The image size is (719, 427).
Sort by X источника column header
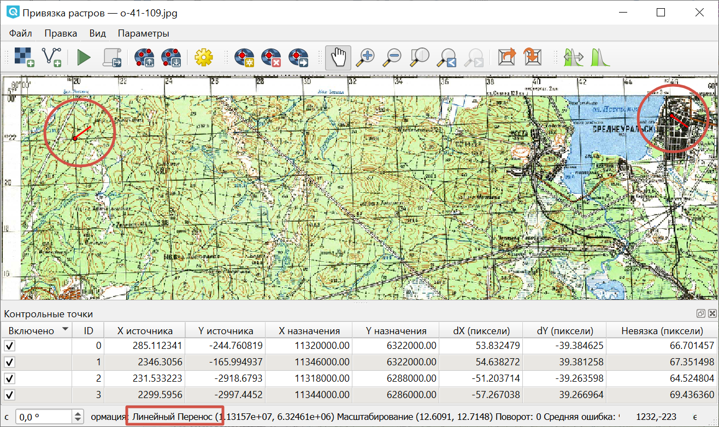145,330
